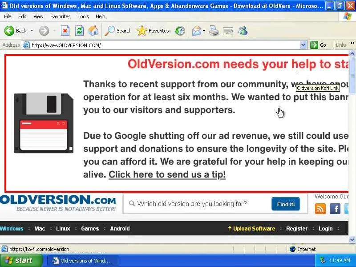Follow the 'Click here to send us a tip!' link
Image resolution: width=356 pixels, height=267 pixels.
coord(167,174)
